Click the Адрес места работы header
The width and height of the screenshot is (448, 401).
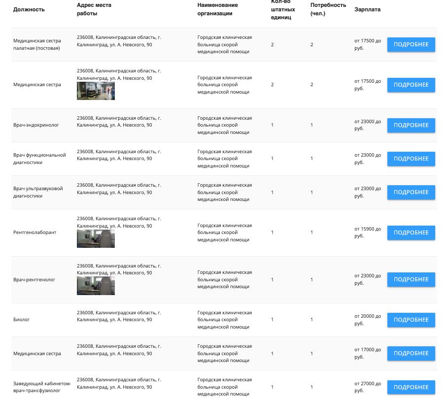(x=94, y=9)
